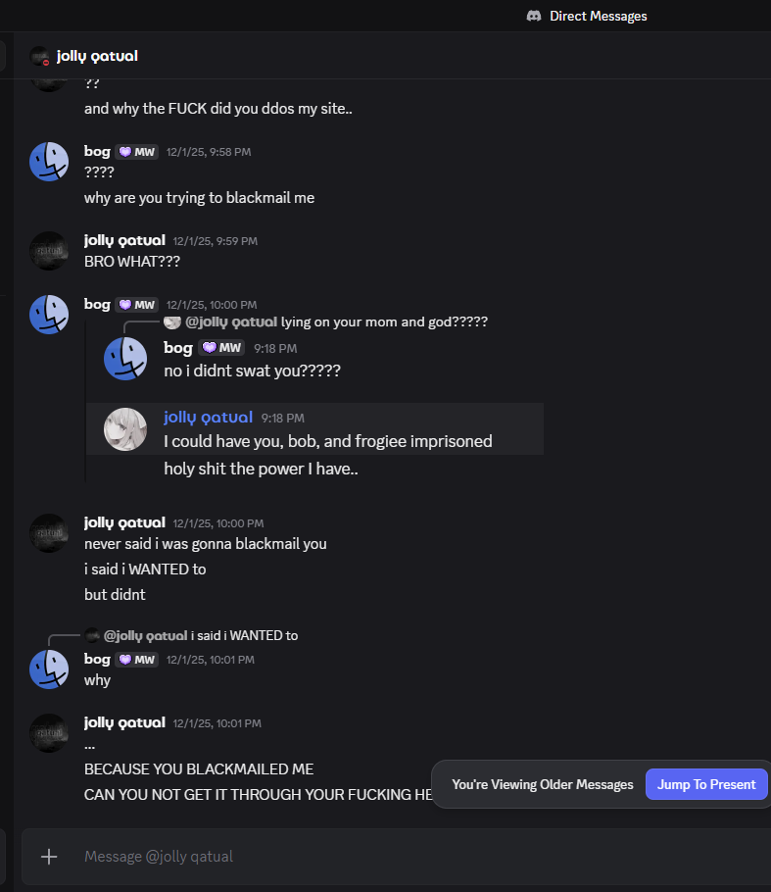This screenshot has height=892, width=771.
Task: Click bog's avatar on the 9:58 PM message
Action: click(49, 162)
